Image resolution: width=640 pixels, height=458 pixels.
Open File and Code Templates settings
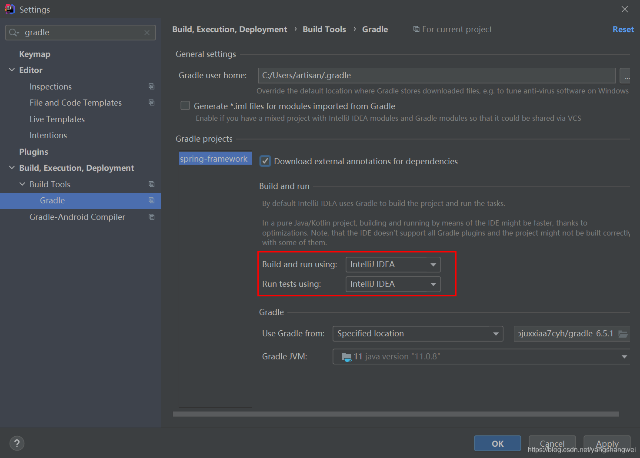(76, 103)
